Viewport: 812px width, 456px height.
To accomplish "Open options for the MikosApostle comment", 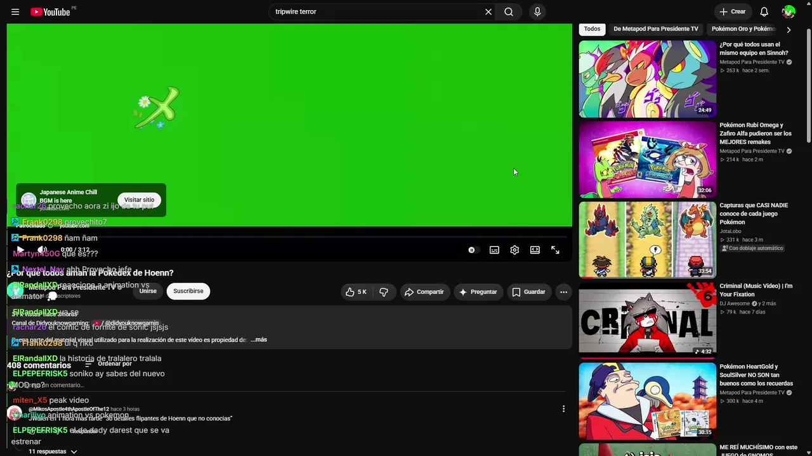I will tap(563, 409).
